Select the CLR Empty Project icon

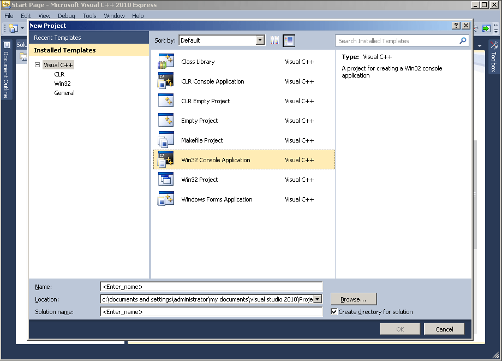pos(166,100)
